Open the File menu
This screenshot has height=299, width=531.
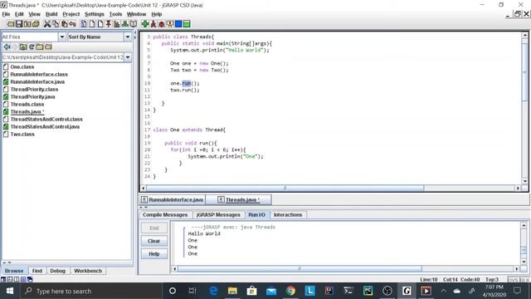click(x=6, y=14)
